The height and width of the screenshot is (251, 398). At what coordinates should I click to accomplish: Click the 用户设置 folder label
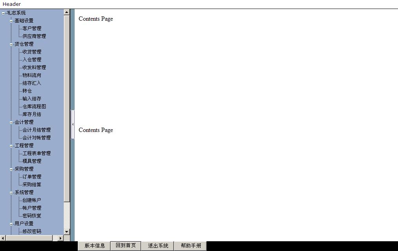[x=24, y=224]
